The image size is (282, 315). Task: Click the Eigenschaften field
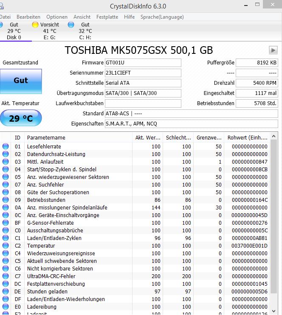[192, 124]
